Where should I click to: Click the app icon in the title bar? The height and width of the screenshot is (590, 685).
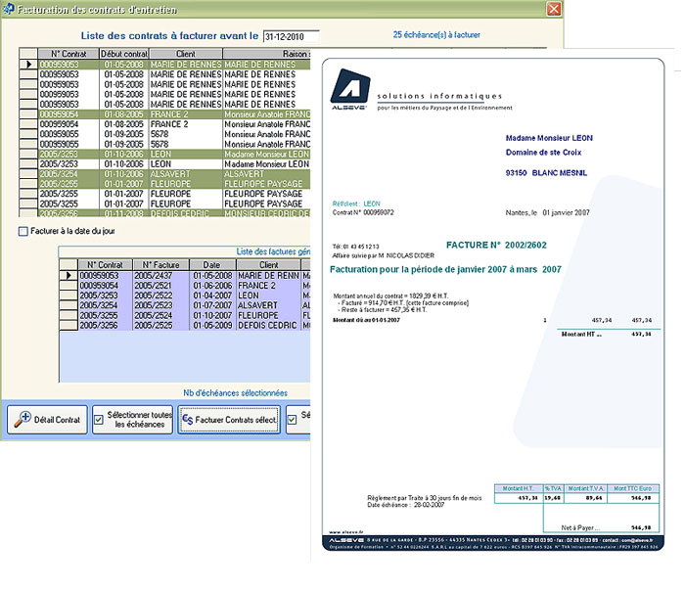point(8,9)
